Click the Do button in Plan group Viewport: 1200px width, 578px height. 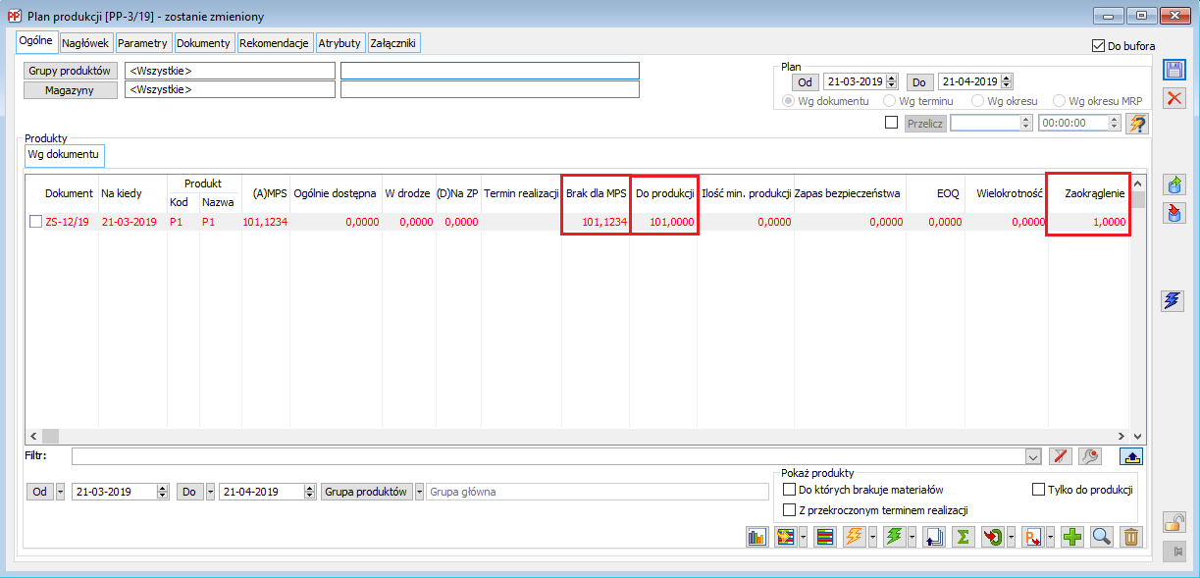pyautogui.click(x=919, y=82)
